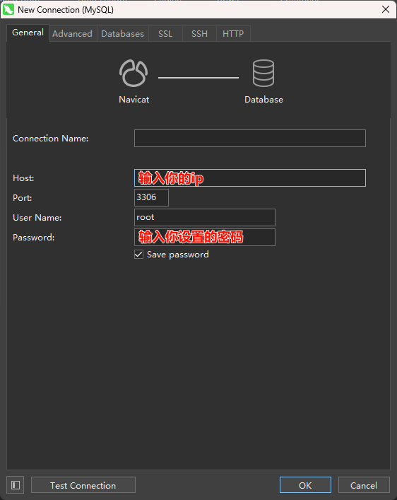Click the Test Connection button
Viewport: 397px width, 500px height.
(x=83, y=485)
